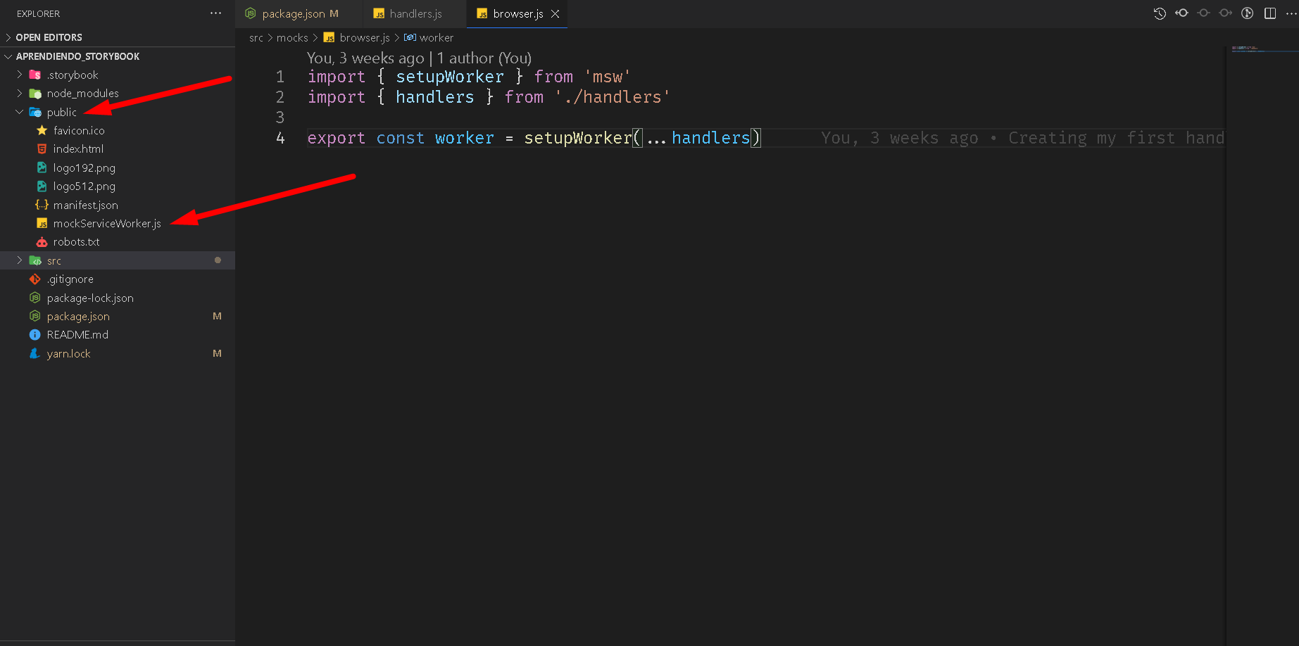Click the git branch circle icon
Image resolution: width=1299 pixels, height=646 pixels.
pyautogui.click(x=1247, y=13)
